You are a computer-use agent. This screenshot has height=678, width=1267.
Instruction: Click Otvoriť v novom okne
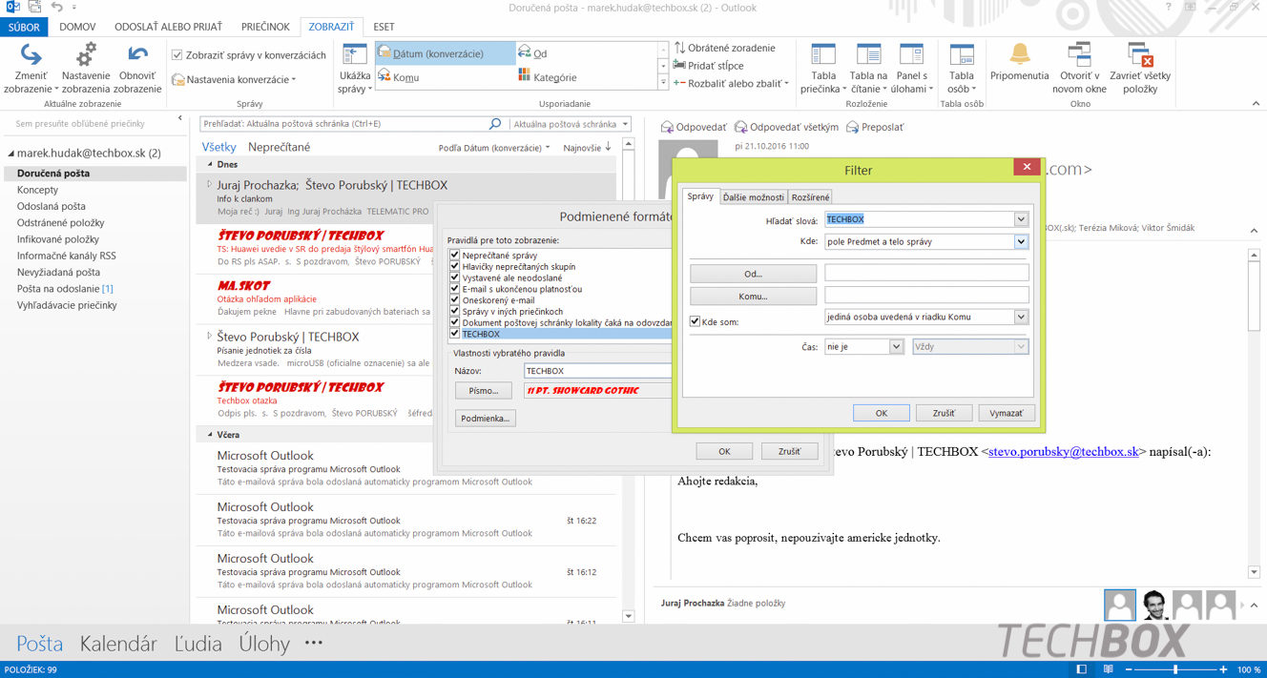point(1079,69)
